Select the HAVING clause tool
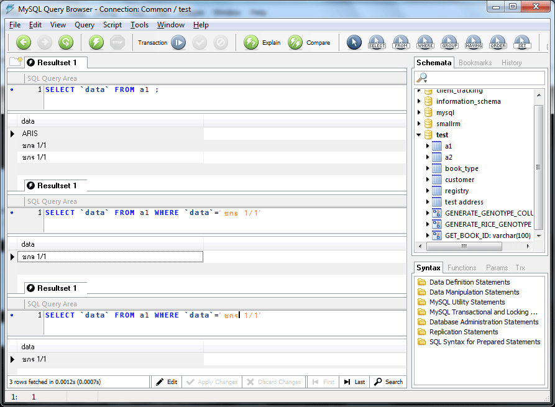The height and width of the screenshot is (407, 555). [x=474, y=42]
